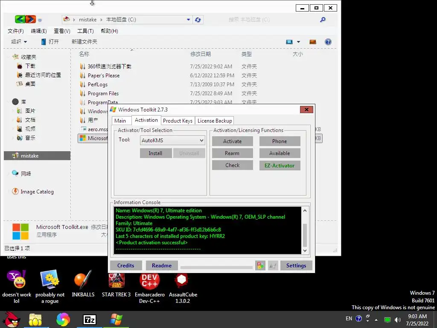Click 新建文件夹 in Explorer toolbar
The image size is (437, 328).
coord(84,41)
